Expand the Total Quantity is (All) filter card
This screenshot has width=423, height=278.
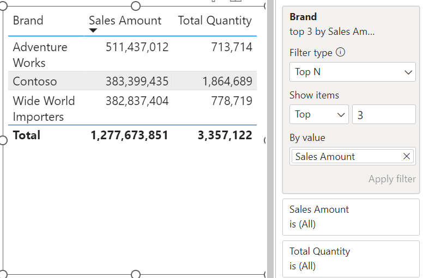tap(351, 258)
